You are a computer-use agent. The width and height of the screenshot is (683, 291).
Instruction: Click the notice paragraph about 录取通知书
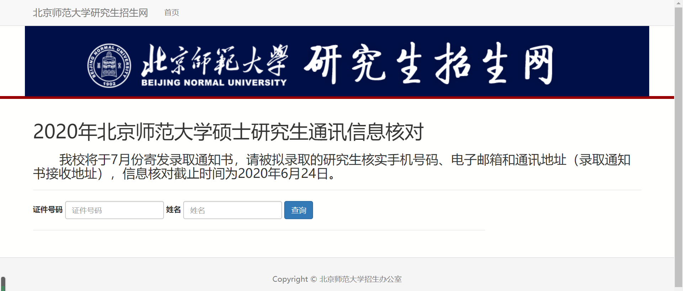click(x=332, y=166)
